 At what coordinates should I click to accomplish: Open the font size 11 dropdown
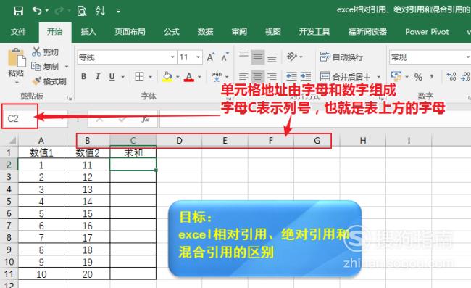pos(198,57)
